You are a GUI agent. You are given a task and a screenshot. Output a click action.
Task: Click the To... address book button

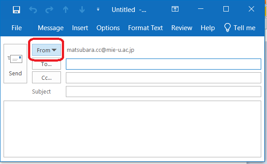point(46,64)
